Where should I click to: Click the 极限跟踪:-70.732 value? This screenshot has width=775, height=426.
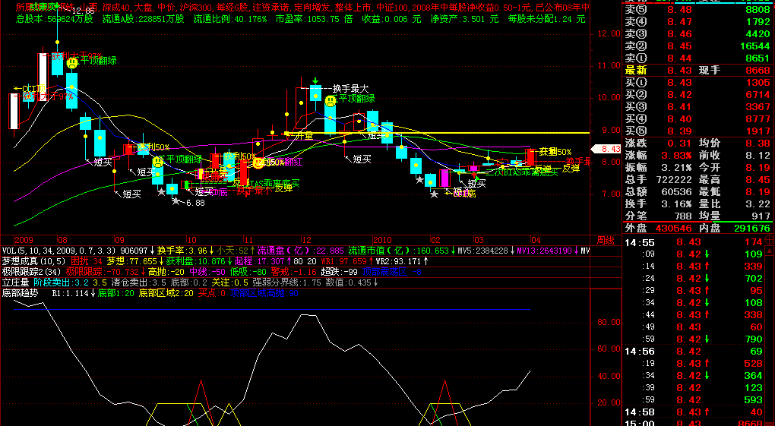coord(103,271)
